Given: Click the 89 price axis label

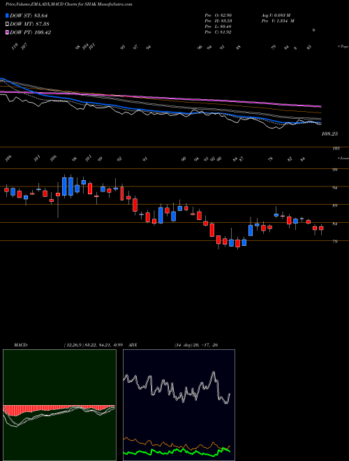Looking at the screenshot, I should coord(334,205).
